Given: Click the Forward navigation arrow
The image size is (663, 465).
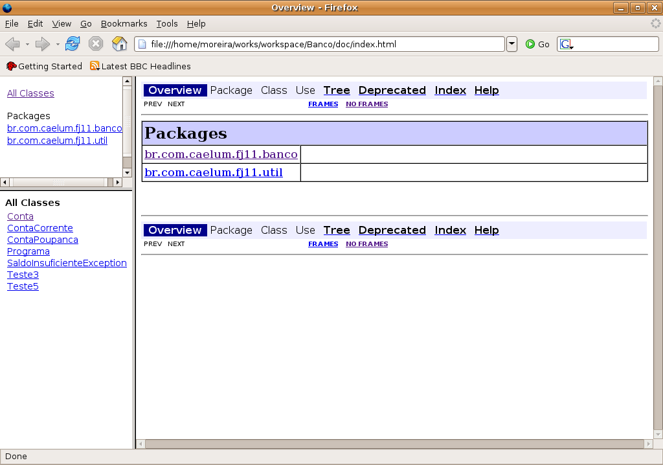Looking at the screenshot, I should click(x=43, y=44).
